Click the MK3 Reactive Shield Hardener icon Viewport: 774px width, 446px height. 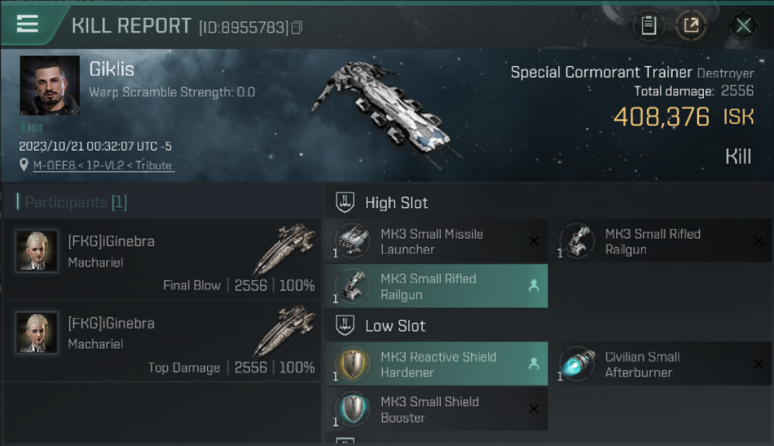pyautogui.click(x=353, y=364)
